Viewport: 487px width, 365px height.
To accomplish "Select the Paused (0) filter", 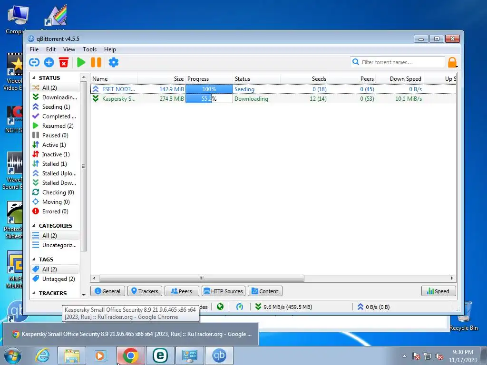I will click(x=55, y=135).
